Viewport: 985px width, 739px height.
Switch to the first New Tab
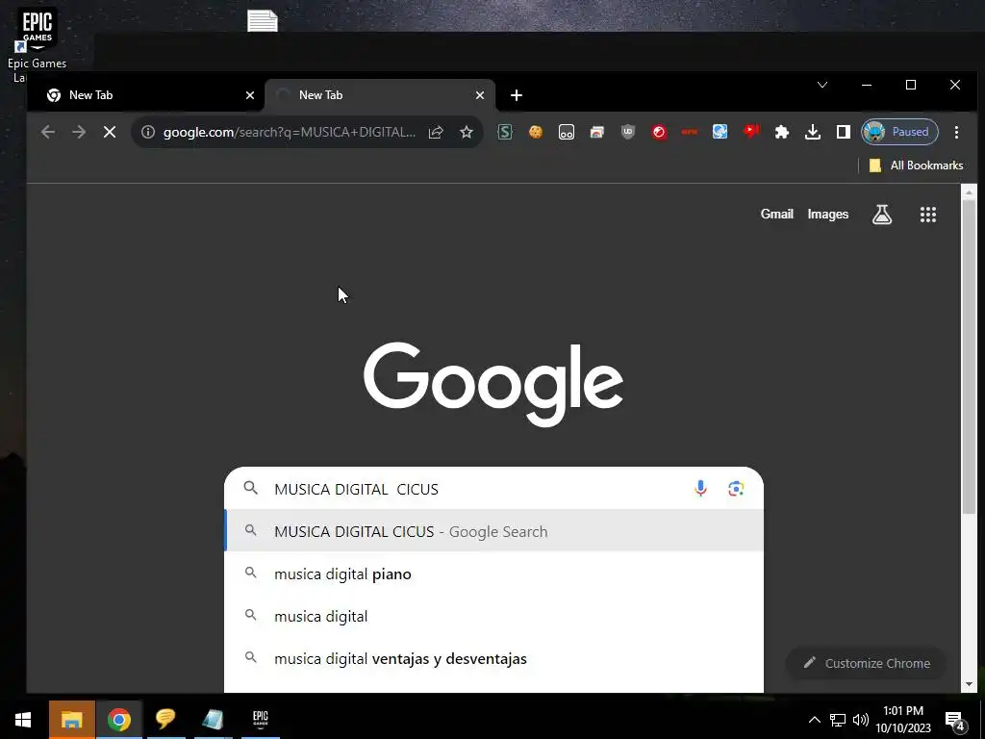[144, 95]
